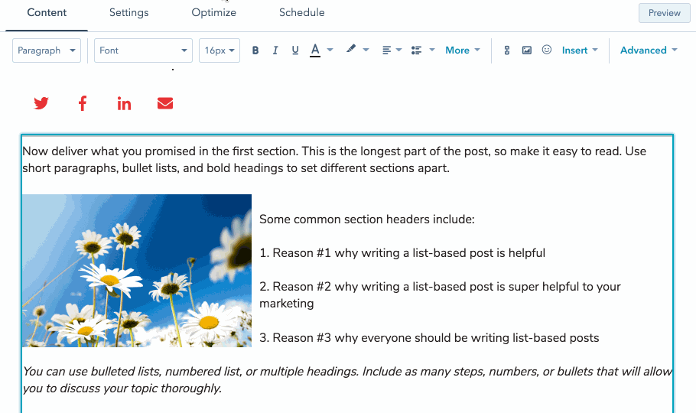Viewport: 696px width, 413px height.
Task: Toggle italic formatting
Action: pyautogui.click(x=275, y=50)
